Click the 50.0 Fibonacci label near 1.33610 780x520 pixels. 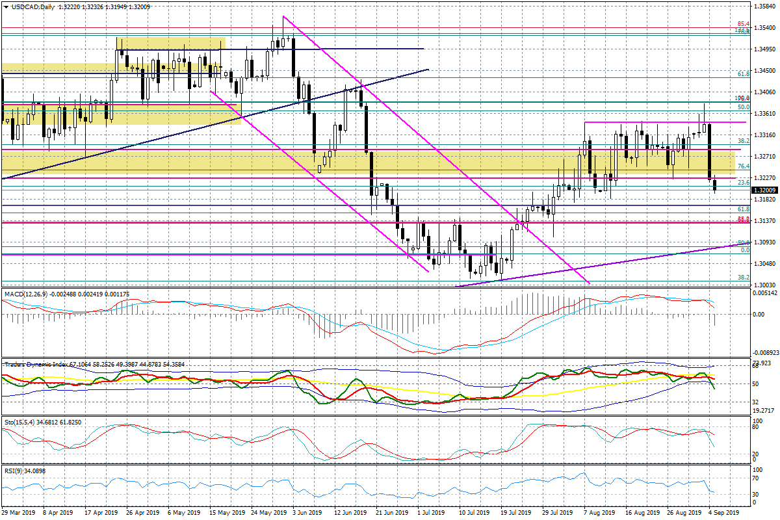744,107
